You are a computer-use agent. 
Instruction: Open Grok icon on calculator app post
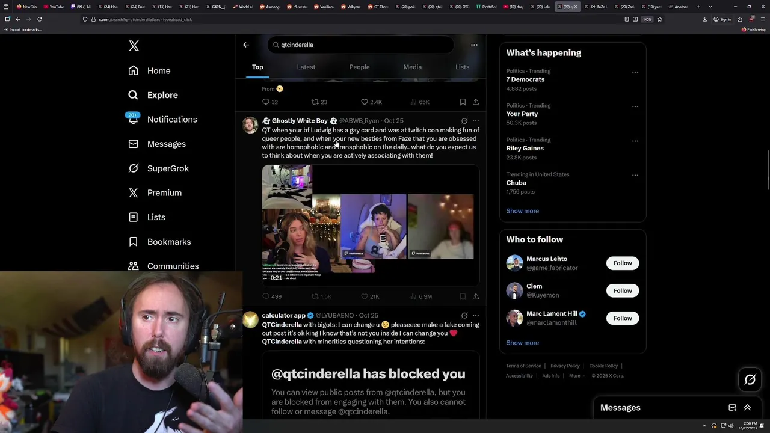pos(464,315)
